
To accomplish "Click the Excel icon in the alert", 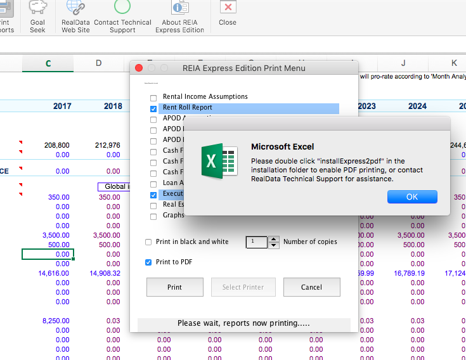I will pos(219,161).
